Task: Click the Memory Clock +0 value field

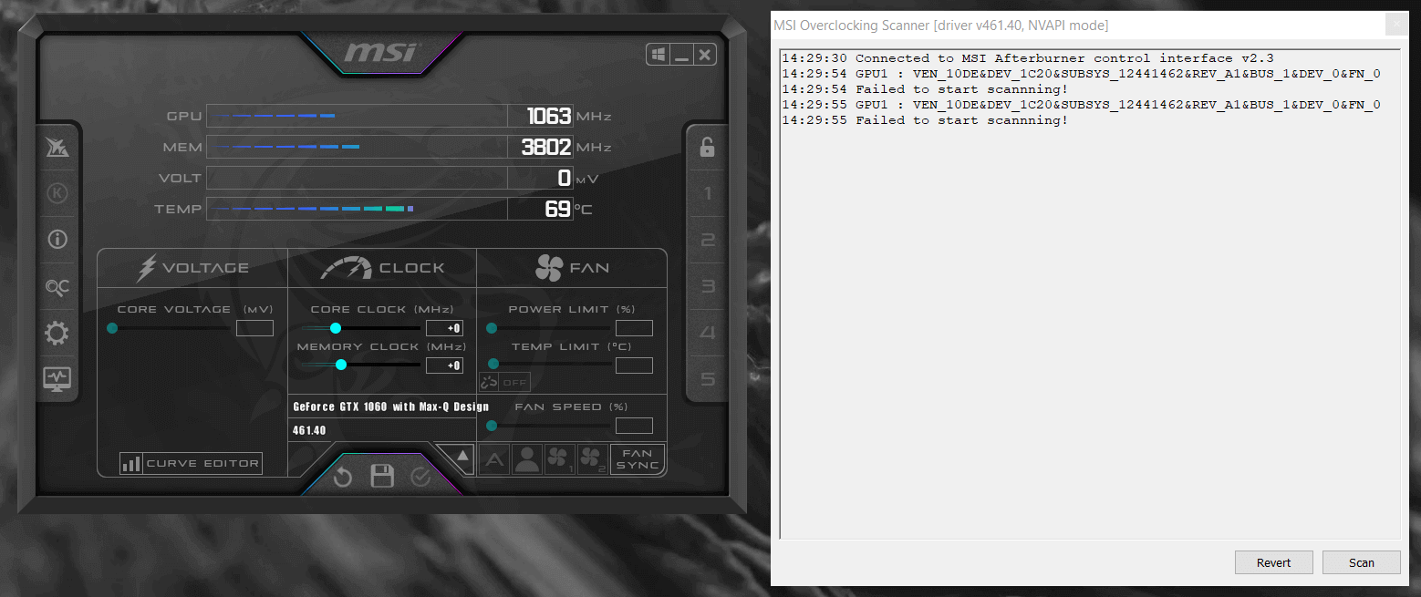Action: click(444, 365)
